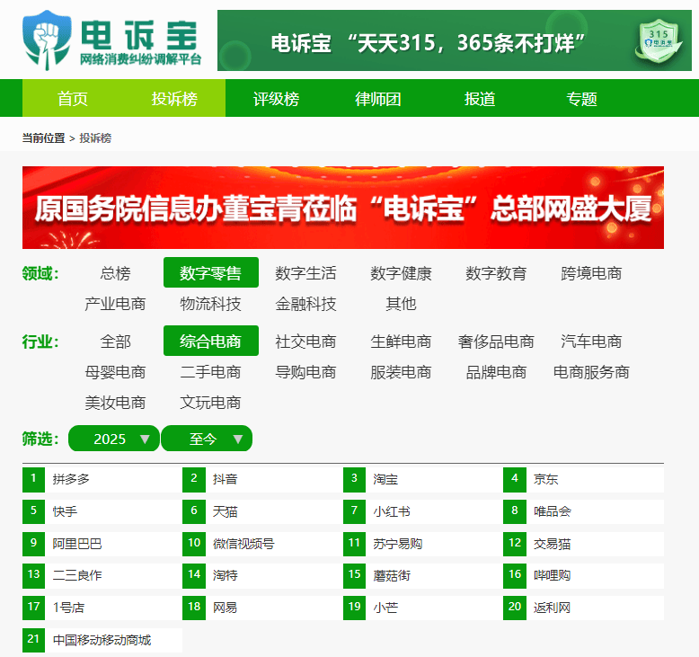Select the 二手电商 industry filter

pos(211,371)
